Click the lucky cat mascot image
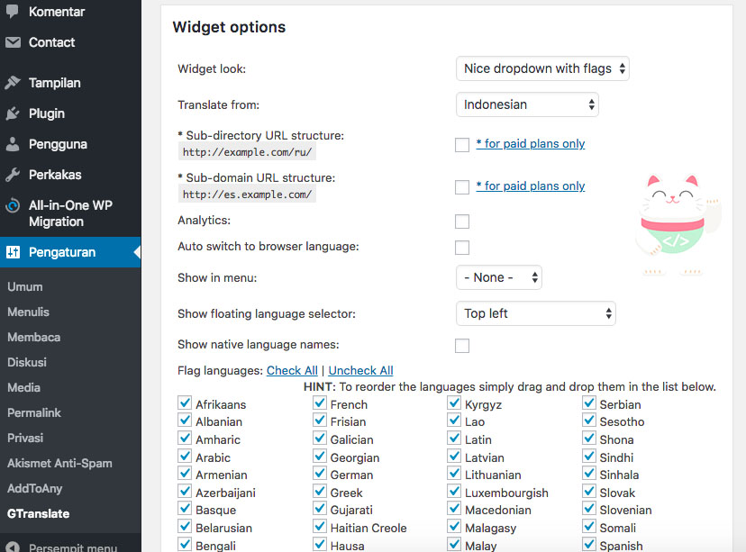This screenshot has width=746, height=552. (676, 223)
